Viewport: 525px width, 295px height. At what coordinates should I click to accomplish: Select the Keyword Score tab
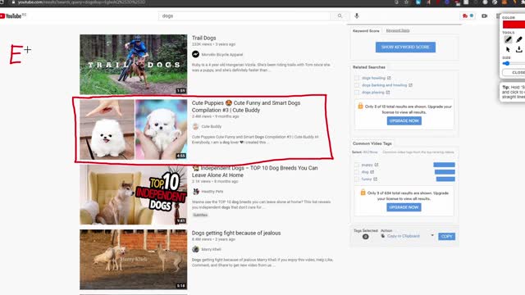(x=366, y=31)
